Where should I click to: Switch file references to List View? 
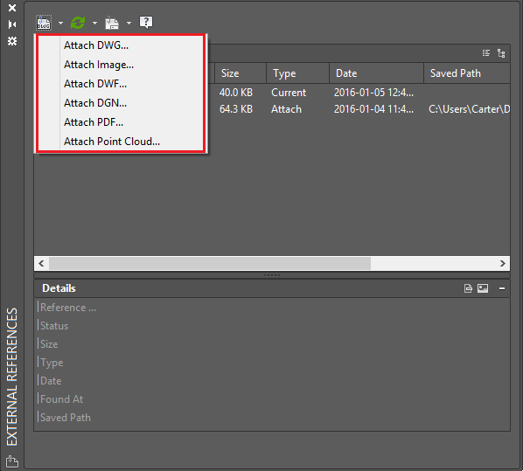(x=486, y=53)
